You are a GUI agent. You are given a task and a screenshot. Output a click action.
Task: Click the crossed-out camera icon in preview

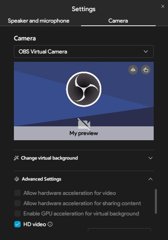pos(84,124)
